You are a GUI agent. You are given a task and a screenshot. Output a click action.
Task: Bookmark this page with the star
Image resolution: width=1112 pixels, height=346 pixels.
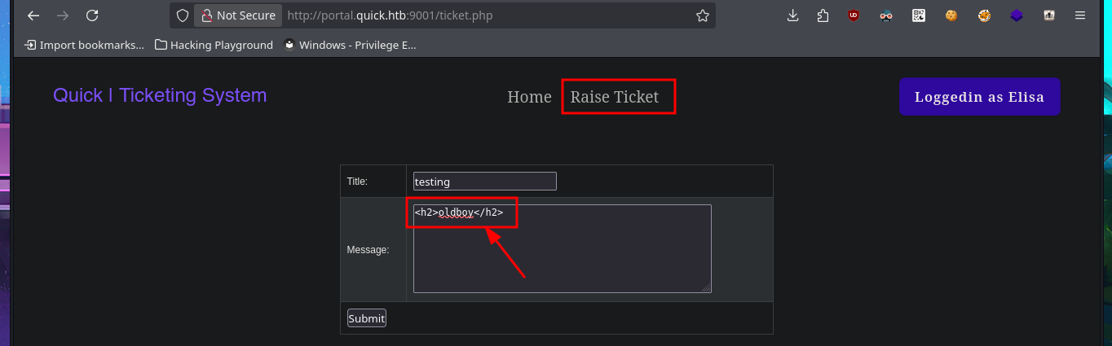pos(703,15)
